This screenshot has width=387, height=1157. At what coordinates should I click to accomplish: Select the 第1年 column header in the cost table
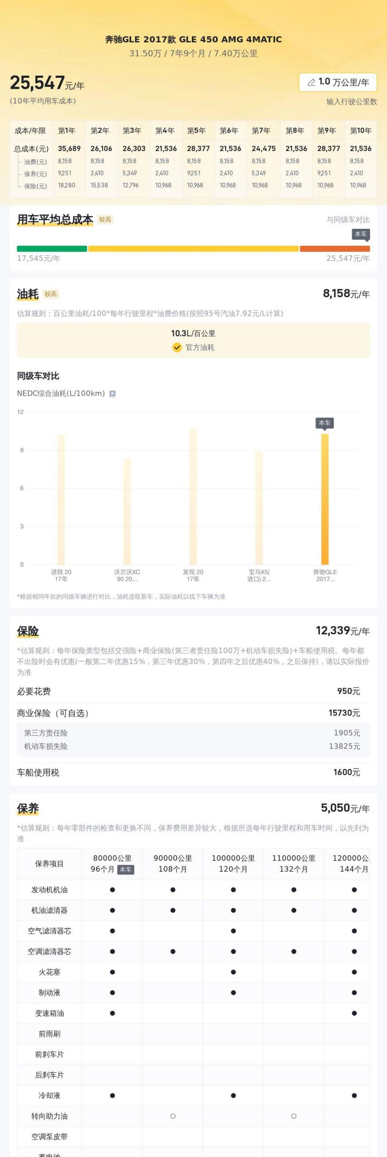(x=67, y=130)
